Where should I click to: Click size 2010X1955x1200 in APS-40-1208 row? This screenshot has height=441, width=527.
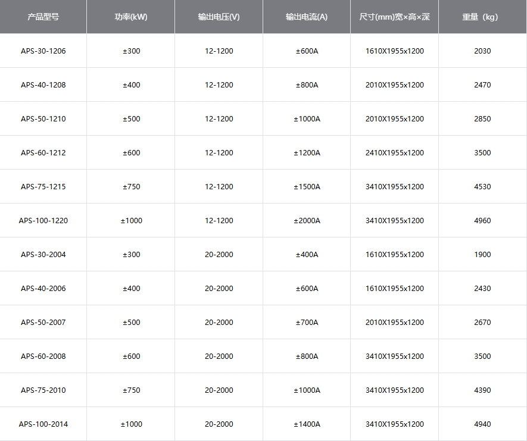pos(395,85)
